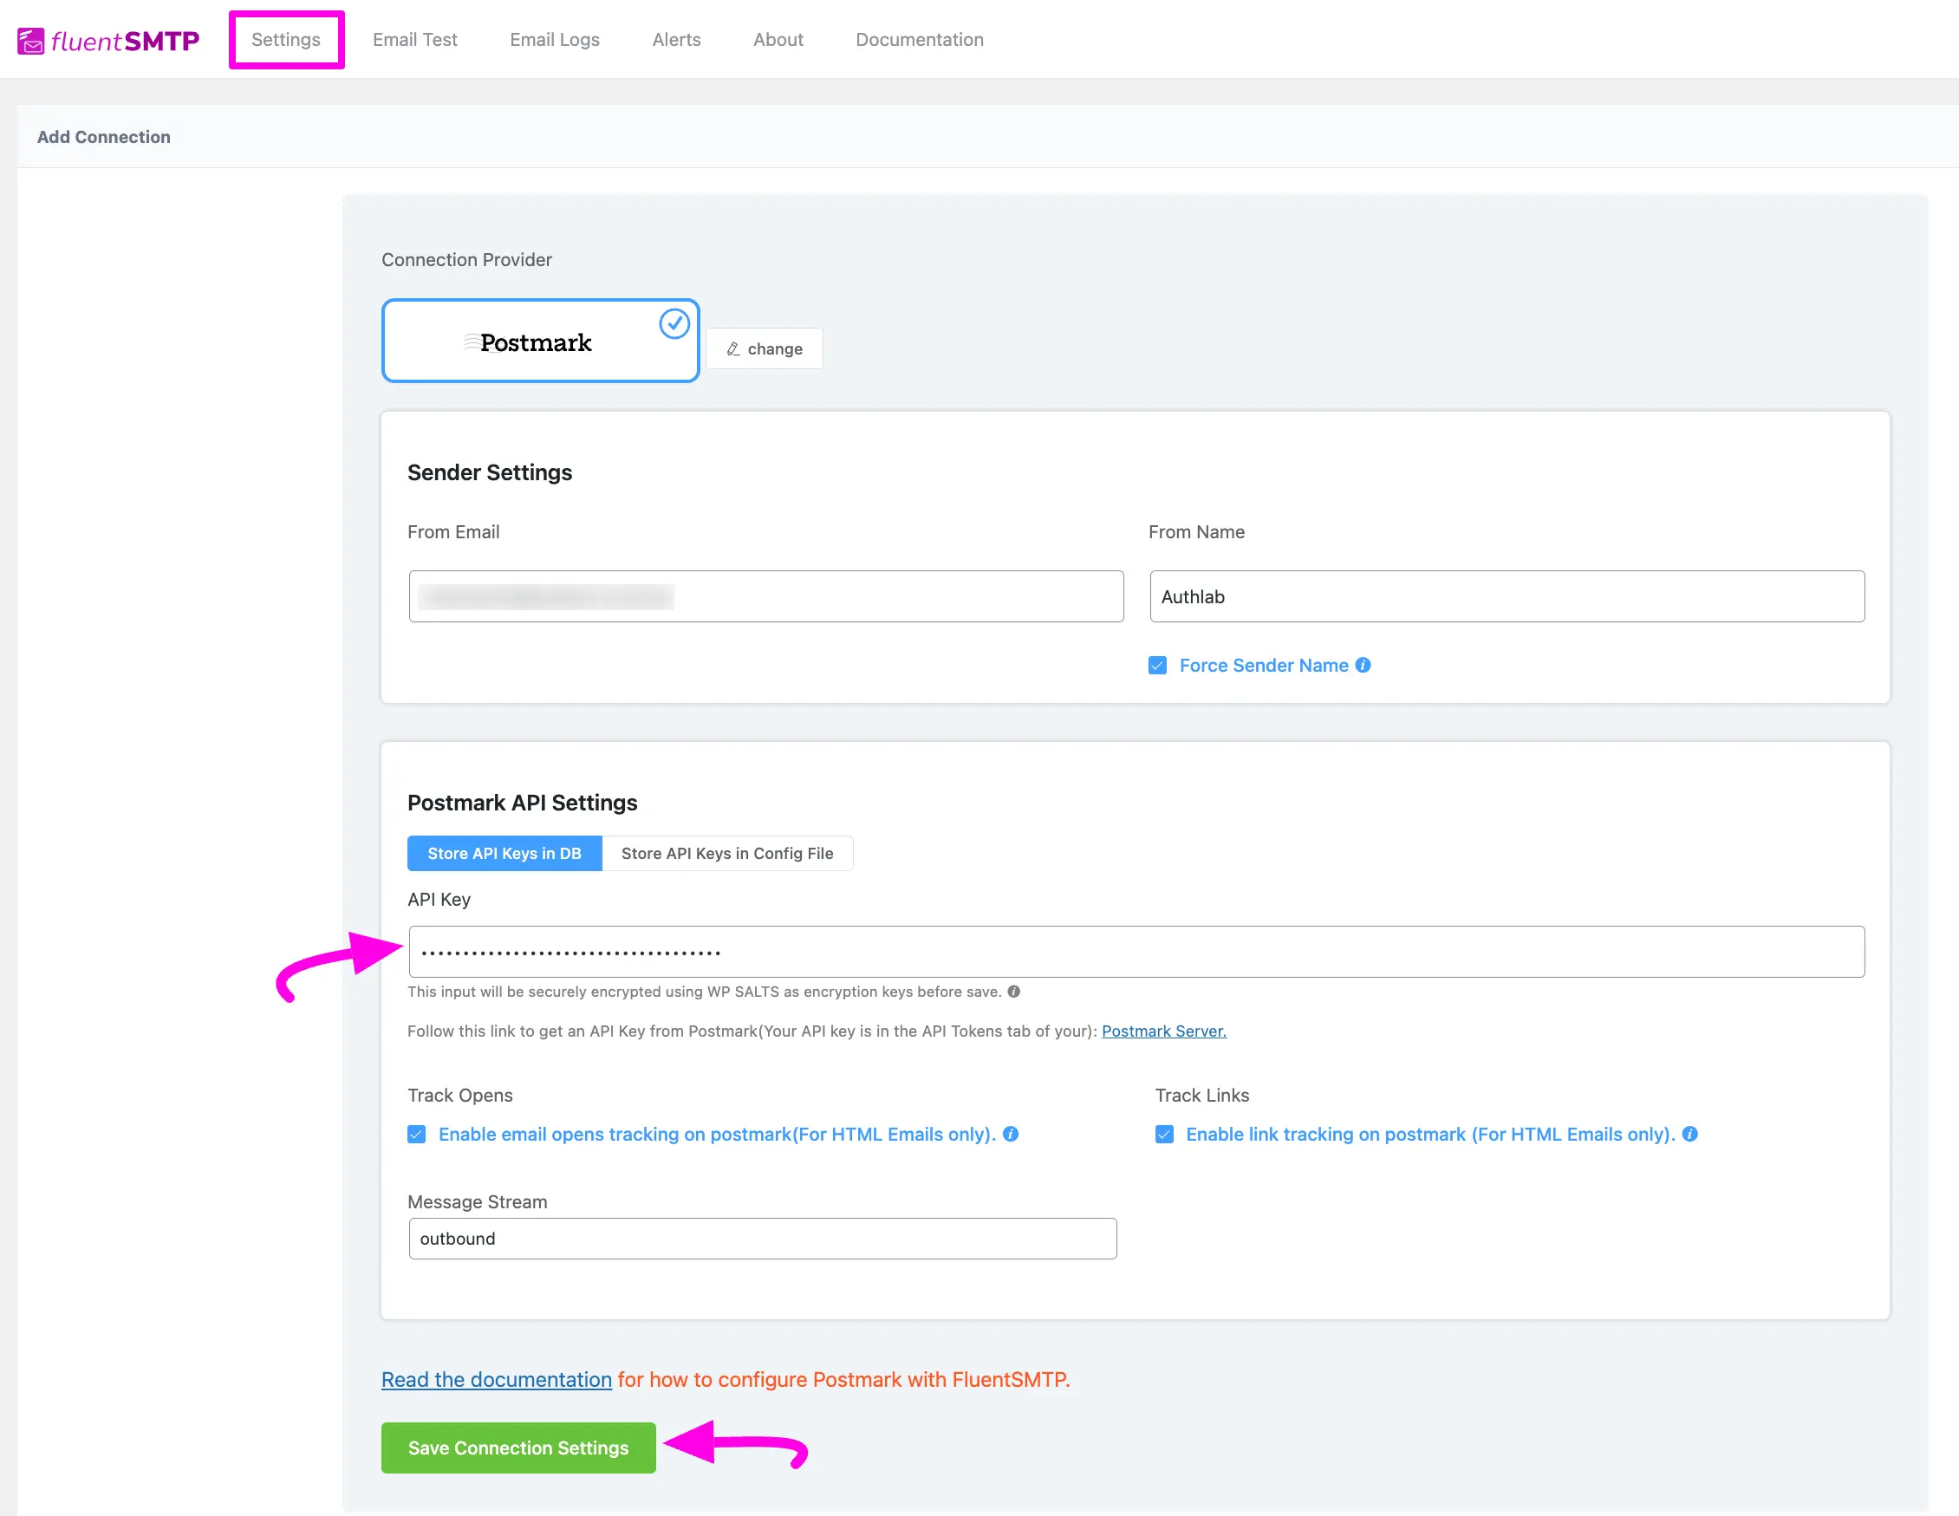Viewport: 1959px width, 1516px height.
Task: Click the Message Stream field with outbound
Action: [x=763, y=1238]
